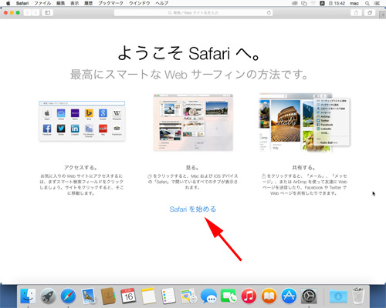Open the Downloads folder in Dock
This screenshot has width=386, height=308.
point(338,296)
